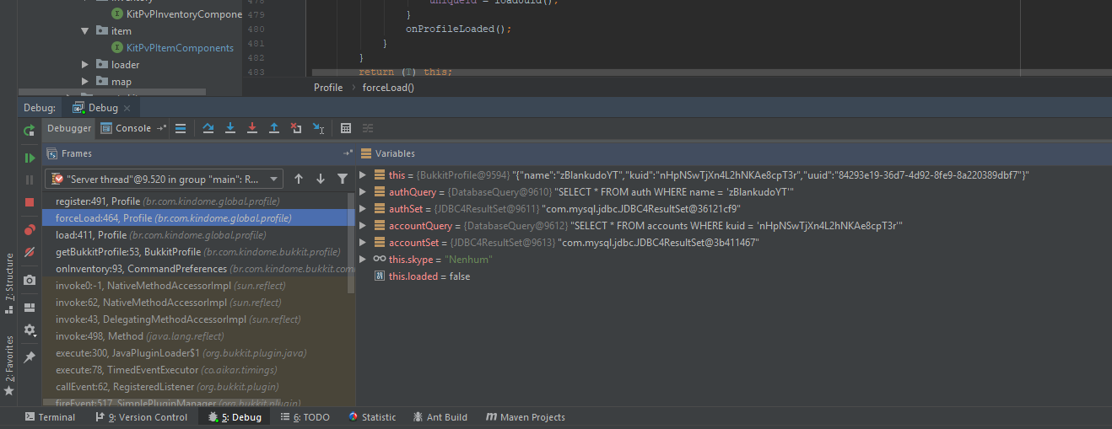Click the Drop Frame icon
Viewport: 1112px width, 429px height.
pos(296,128)
